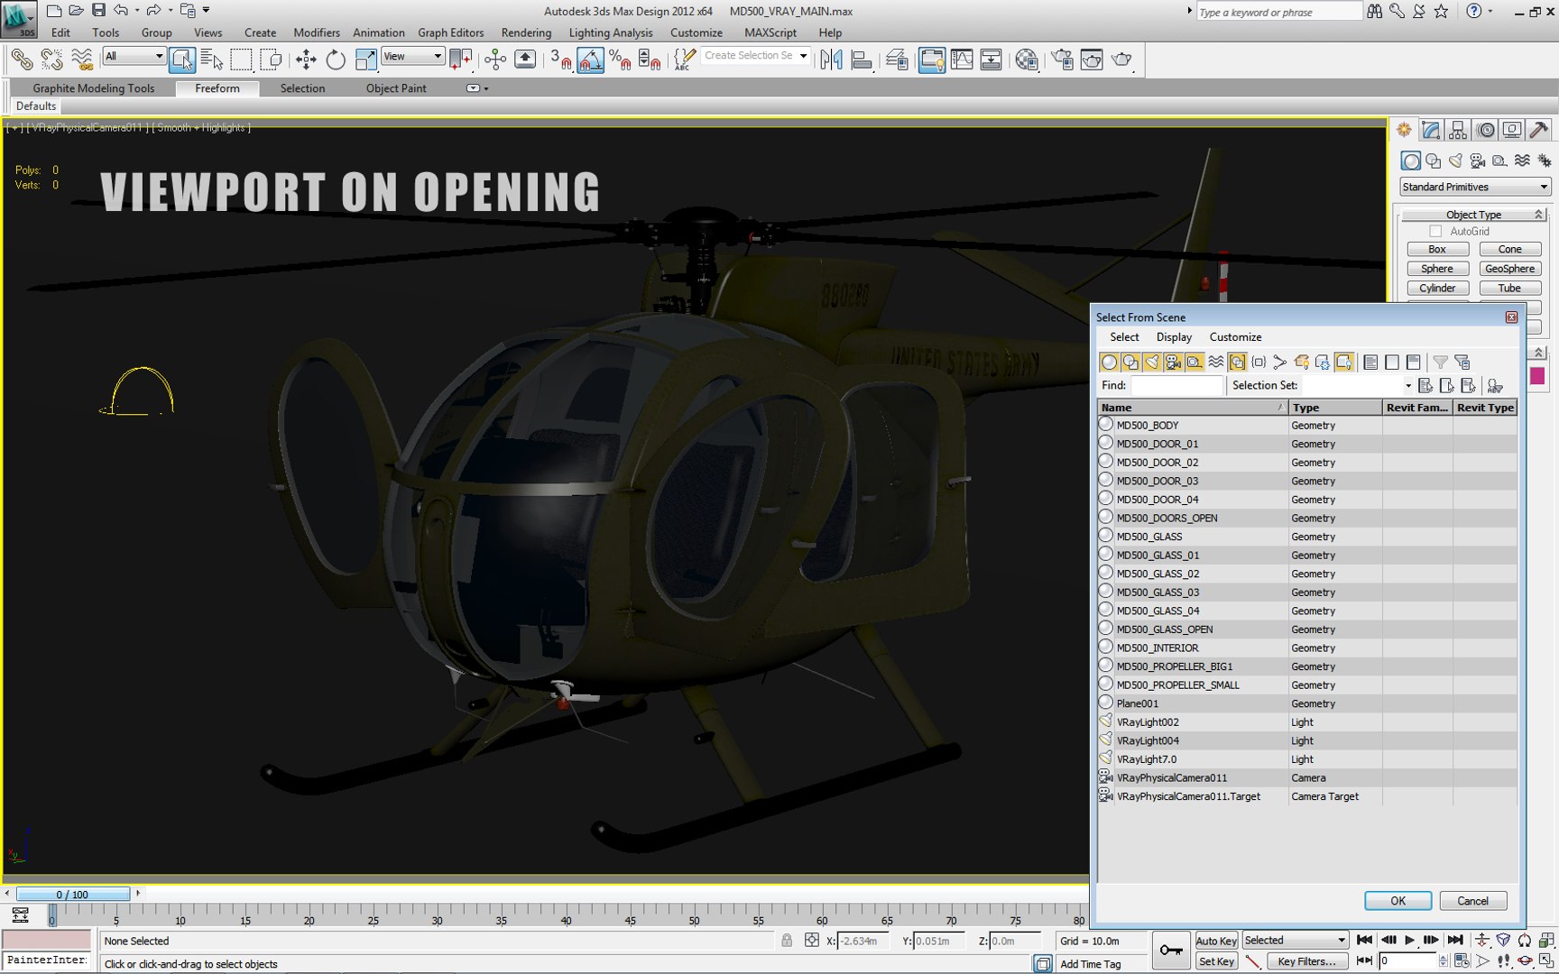Image resolution: width=1559 pixels, height=974 pixels.
Task: Open the reference coordinate View dropdown
Action: point(412,56)
